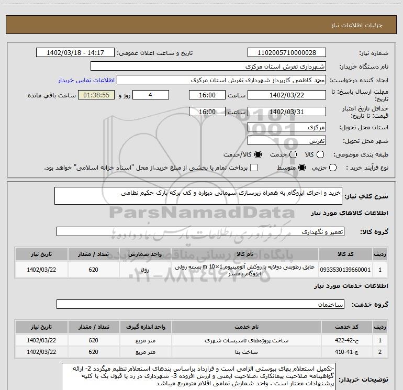The image size is (403, 390).
Task: Click buyer organization name field
Action: coord(208,66)
